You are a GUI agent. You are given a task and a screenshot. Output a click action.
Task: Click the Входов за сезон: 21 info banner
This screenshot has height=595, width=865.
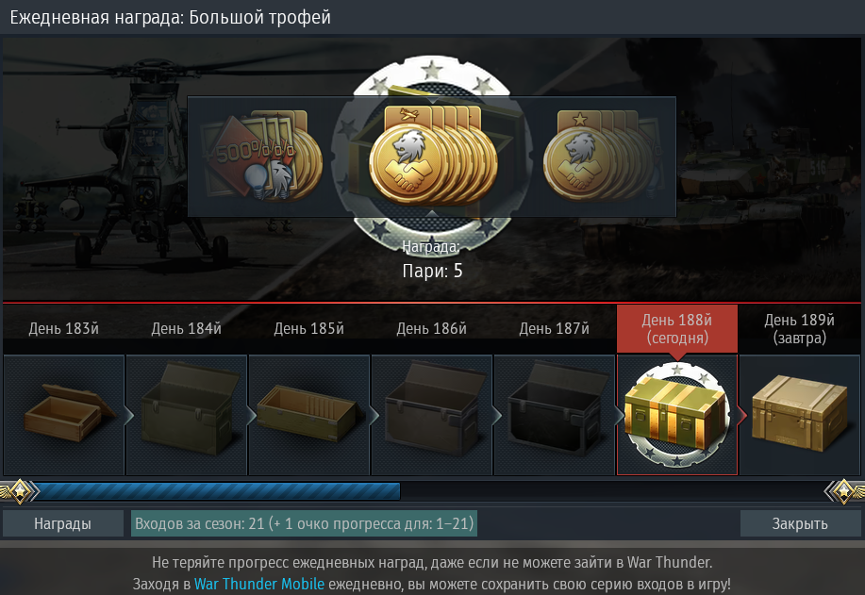304,523
